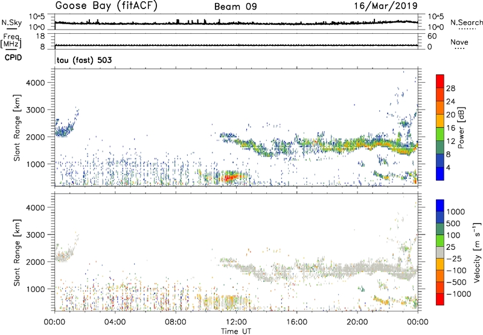This screenshot has width=483, height=335.
Task: Click the 'Beam 09' heading
Action: click(x=235, y=7)
